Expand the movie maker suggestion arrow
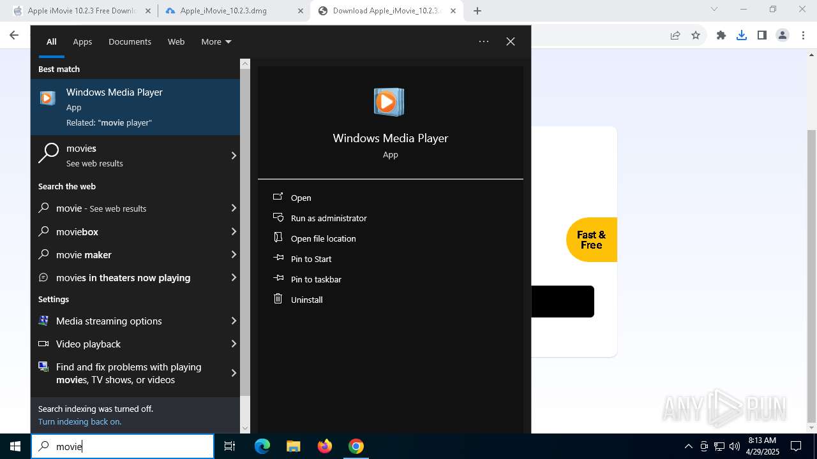The width and height of the screenshot is (817, 459). pos(234,254)
